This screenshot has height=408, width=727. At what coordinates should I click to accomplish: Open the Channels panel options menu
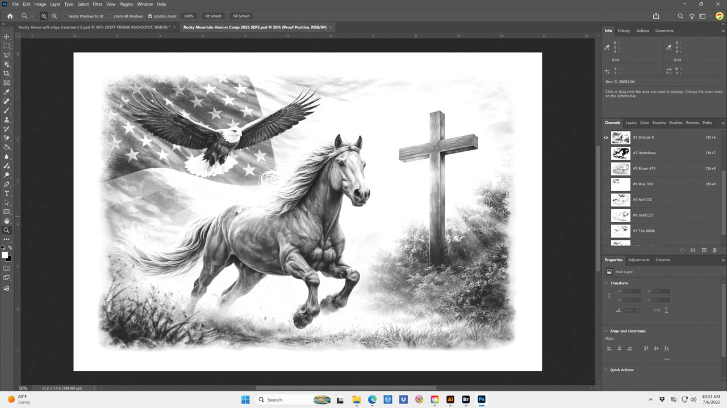(723, 123)
